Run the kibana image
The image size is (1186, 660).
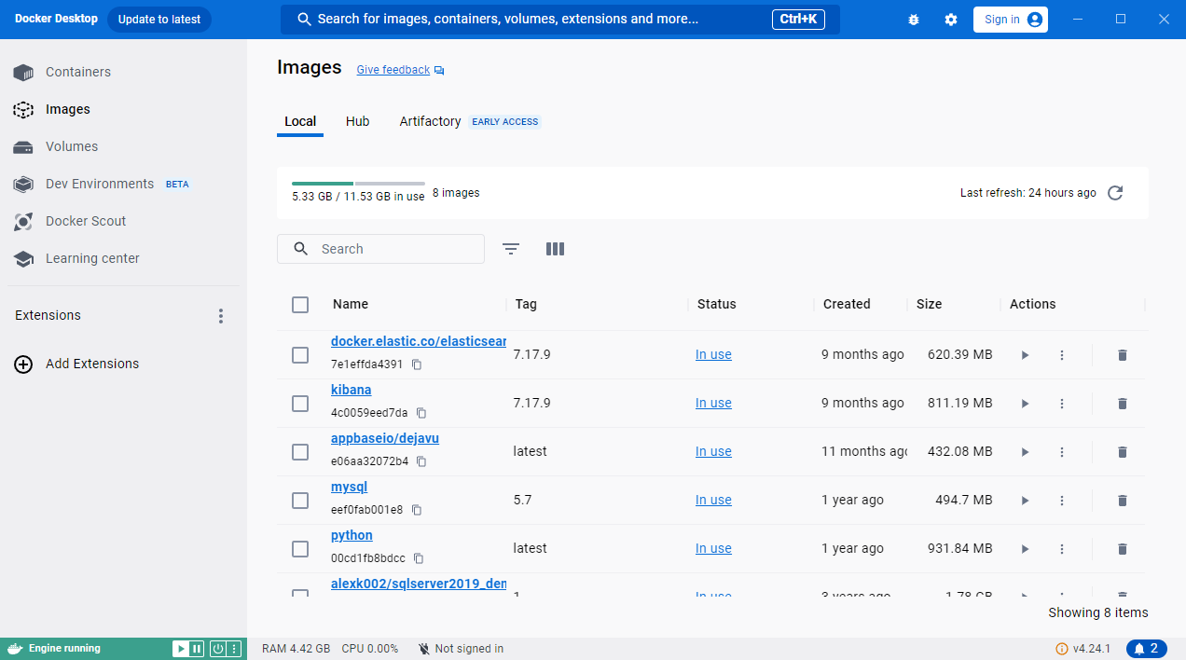click(x=1025, y=404)
